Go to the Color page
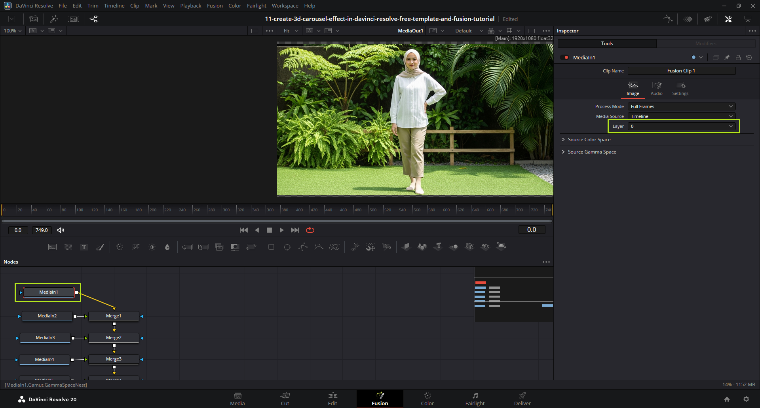The image size is (760, 408). pos(427,399)
